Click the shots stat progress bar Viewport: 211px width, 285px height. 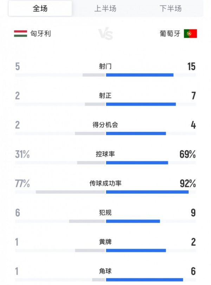[105, 75]
